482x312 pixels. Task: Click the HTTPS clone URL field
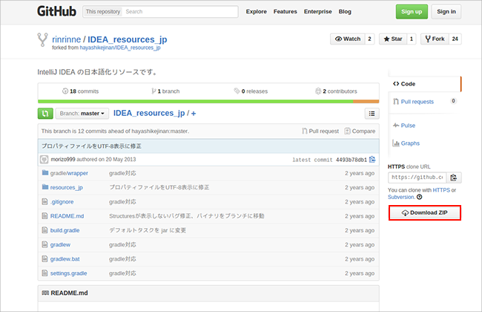[x=417, y=178]
